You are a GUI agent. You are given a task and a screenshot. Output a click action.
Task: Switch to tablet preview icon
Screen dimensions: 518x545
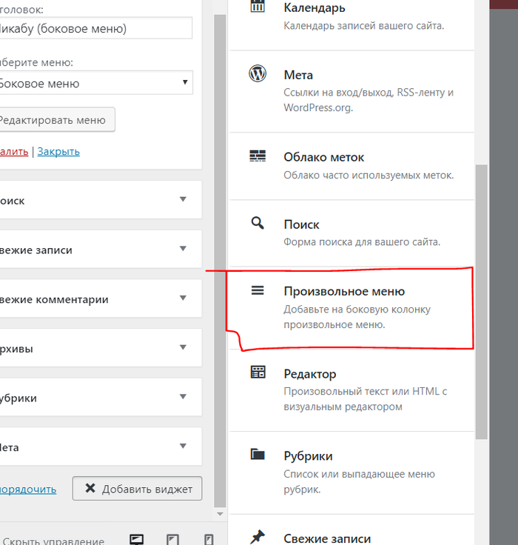[172, 540]
